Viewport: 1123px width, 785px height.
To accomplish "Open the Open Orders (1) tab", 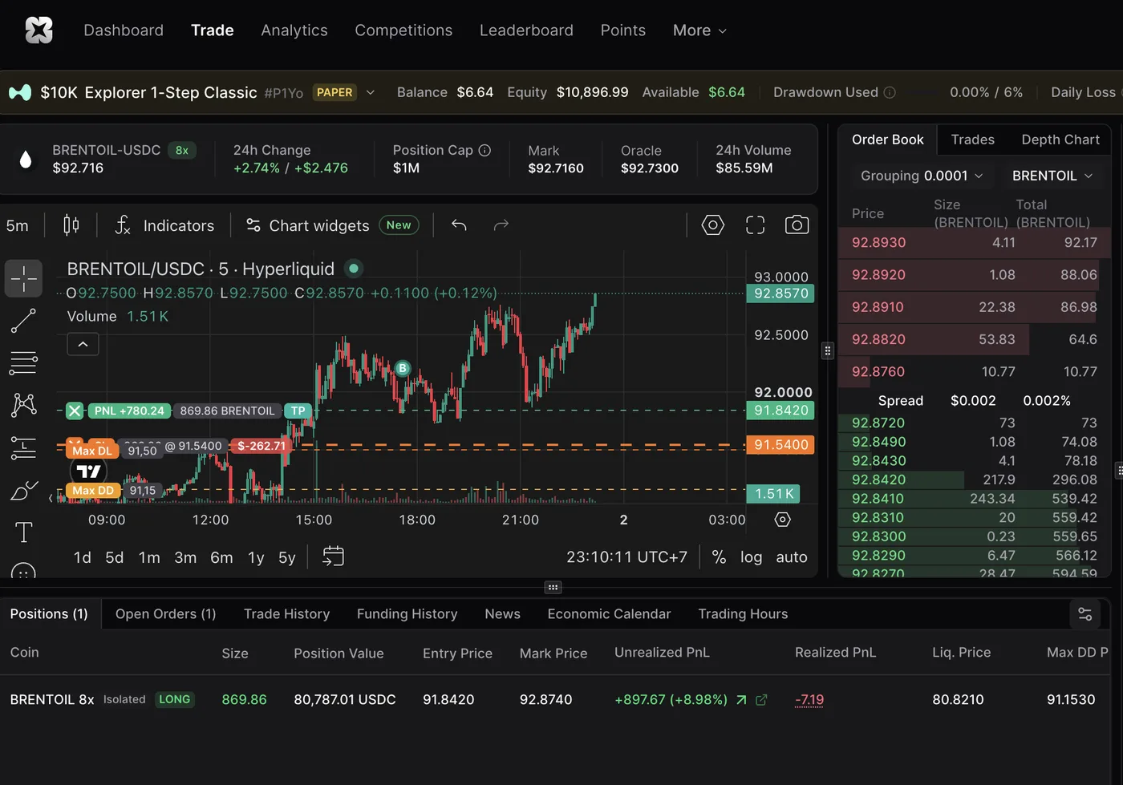I will pyautogui.click(x=166, y=614).
